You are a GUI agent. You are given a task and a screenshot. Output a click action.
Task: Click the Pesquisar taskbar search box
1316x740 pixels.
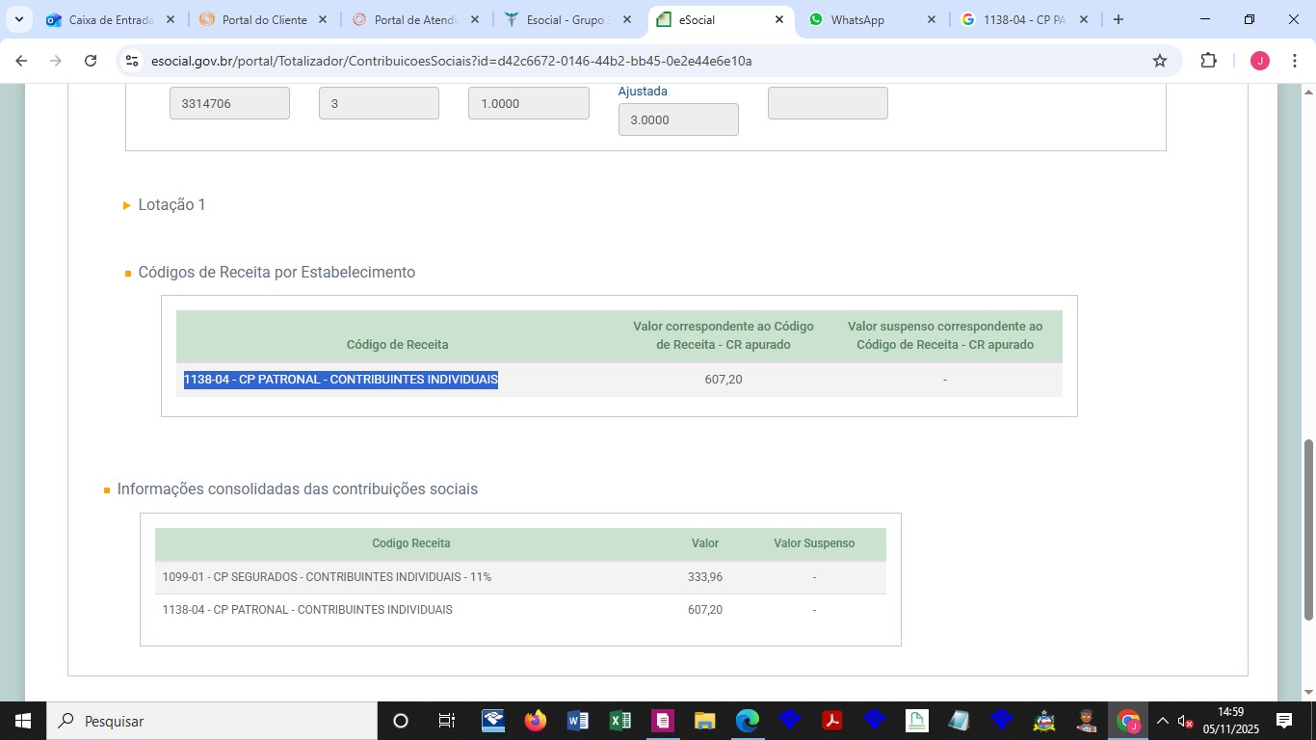[x=211, y=721]
